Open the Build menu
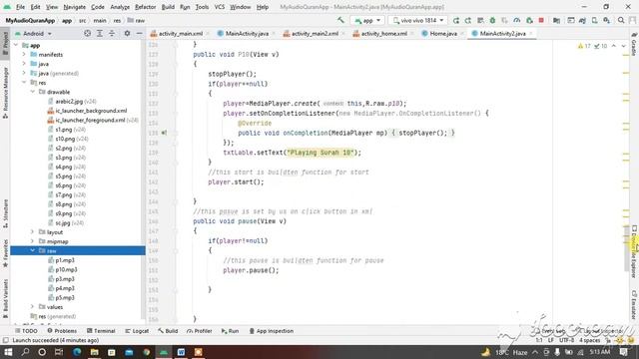This screenshot has height=359, width=639. [x=168, y=7]
